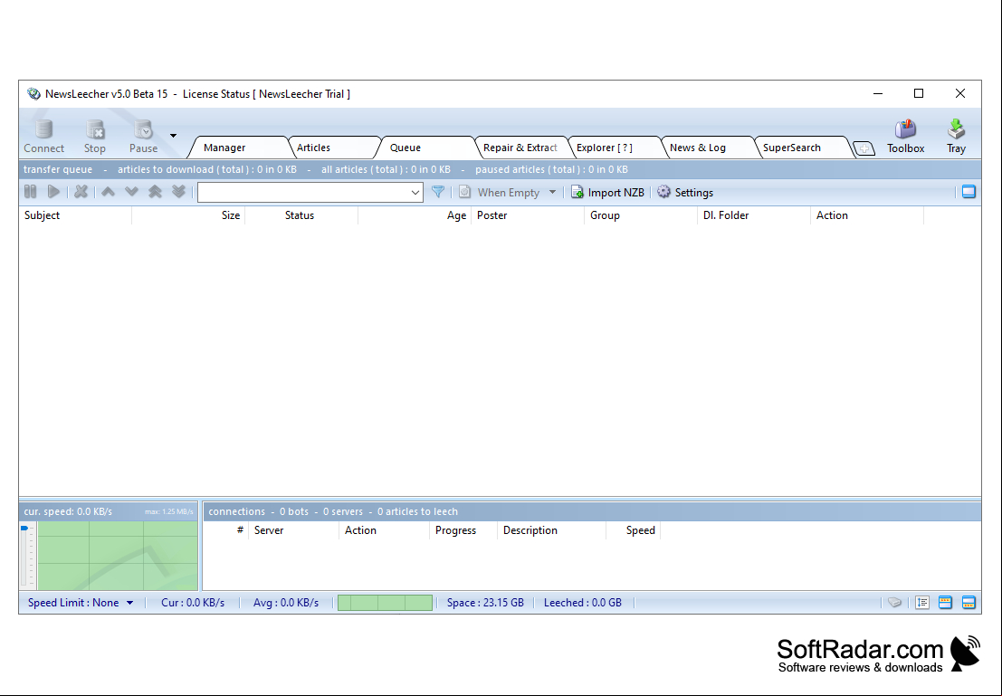
Task: Maximize the NewsLeecher window
Action: click(x=919, y=93)
